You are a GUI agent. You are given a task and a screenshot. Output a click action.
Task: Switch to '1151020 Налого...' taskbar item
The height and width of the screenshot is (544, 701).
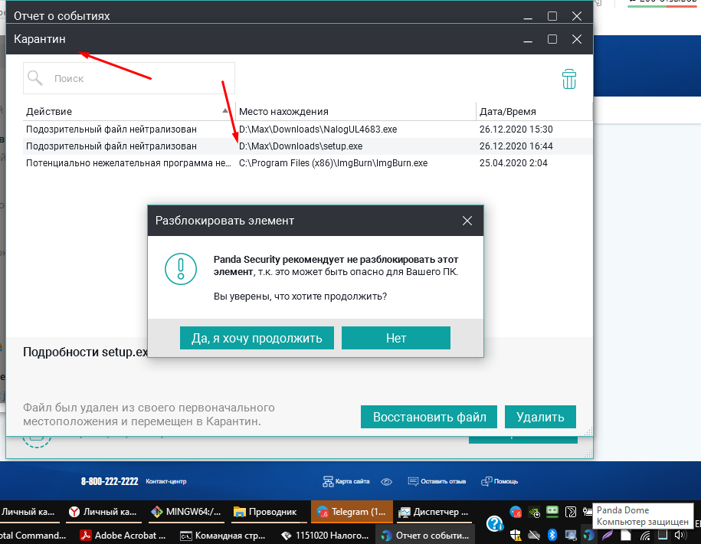point(325,535)
